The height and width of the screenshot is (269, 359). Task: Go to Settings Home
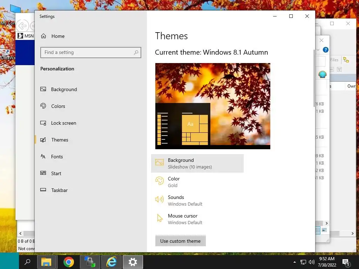click(x=53, y=36)
